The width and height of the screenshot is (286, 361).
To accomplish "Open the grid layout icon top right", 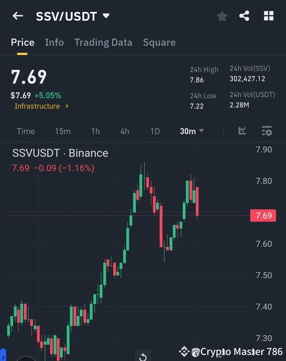I will (269, 16).
